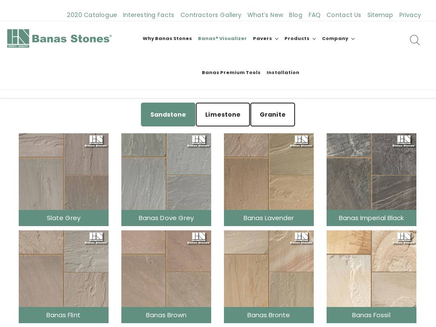
Task: Visit the FAQ link
Action: [314, 15]
